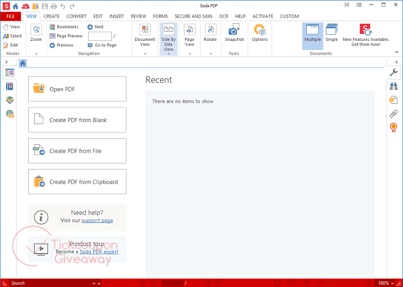403x287 pixels.
Task: Activate Edit mode
Action: click(x=11, y=45)
